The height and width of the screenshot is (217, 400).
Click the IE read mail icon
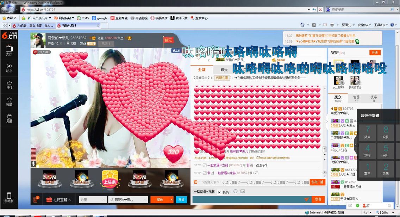pos(325,25)
